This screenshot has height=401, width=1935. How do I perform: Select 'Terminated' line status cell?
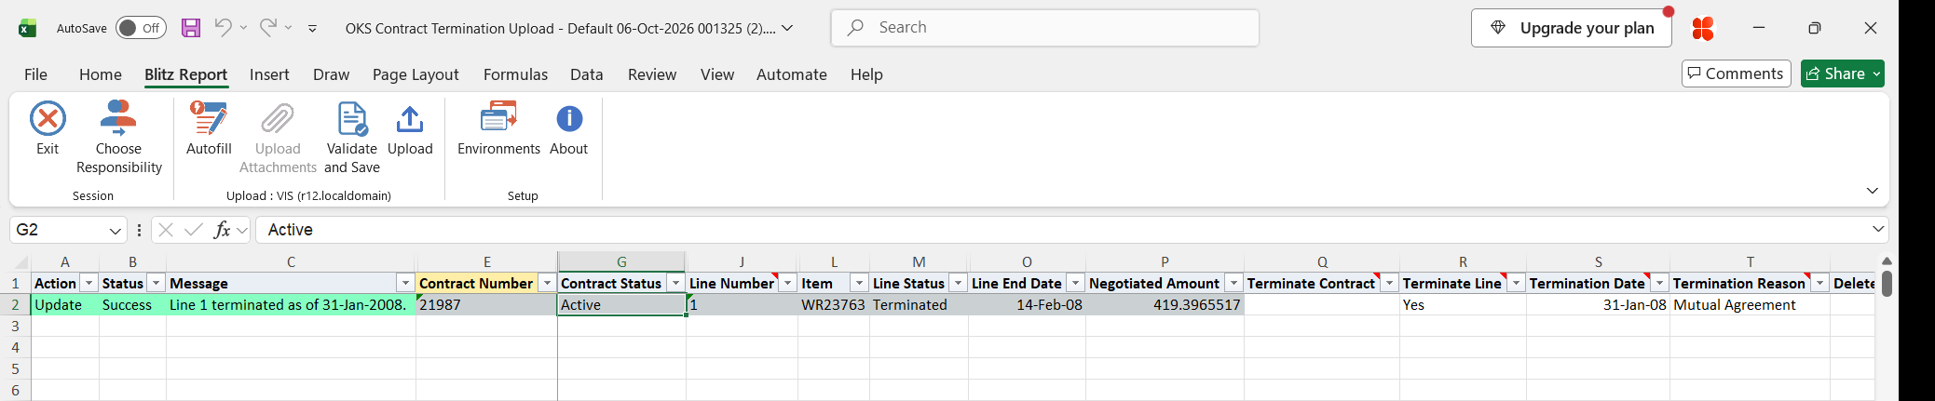click(919, 305)
